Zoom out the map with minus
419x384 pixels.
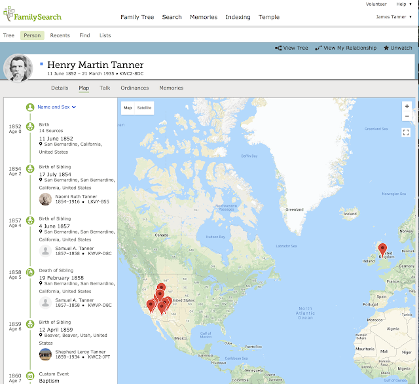407,116
